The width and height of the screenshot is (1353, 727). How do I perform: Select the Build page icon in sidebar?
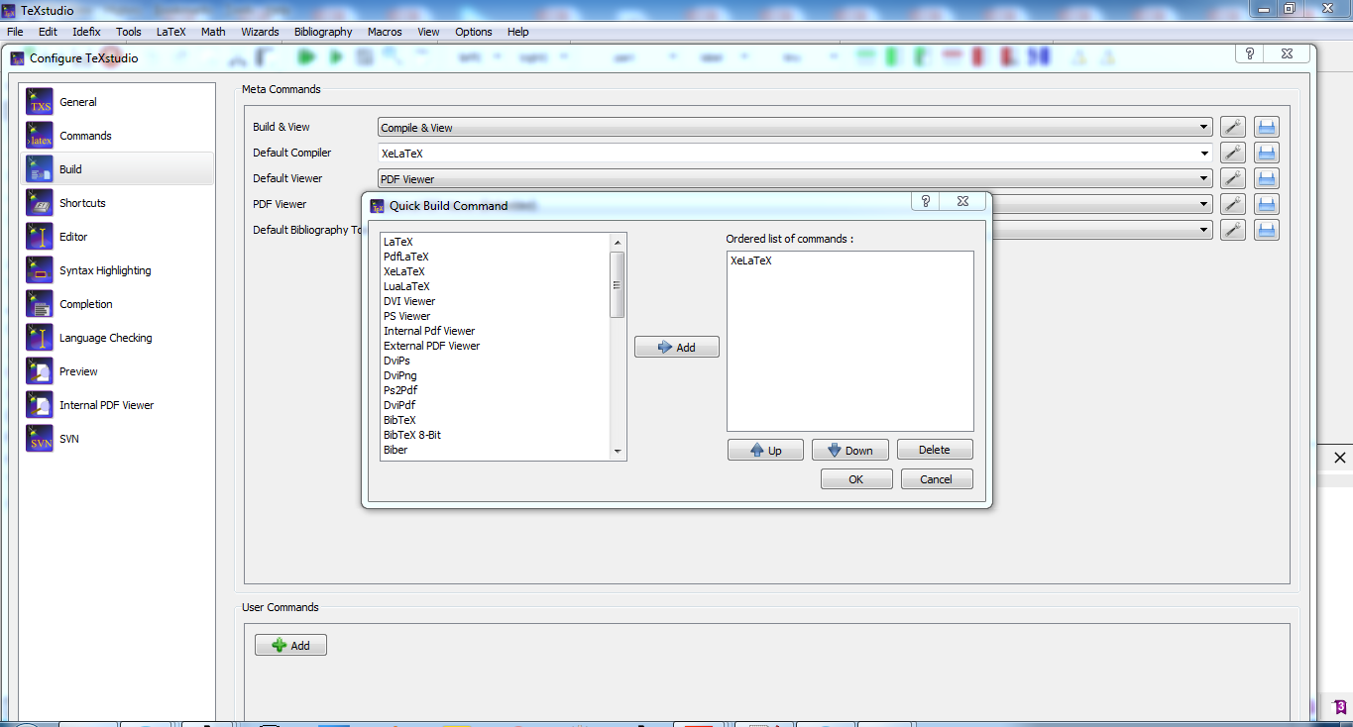(40, 169)
